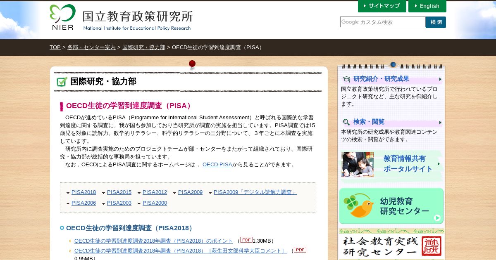Click OECD生徒の学習到達度調査(PISA2018) heading
Screen dimensions: 496x260
[130, 228]
